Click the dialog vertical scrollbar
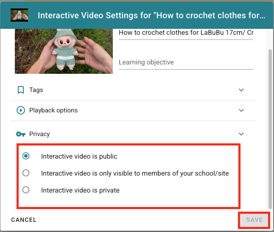Viewport: 274px width, 232px height. click(270, 129)
